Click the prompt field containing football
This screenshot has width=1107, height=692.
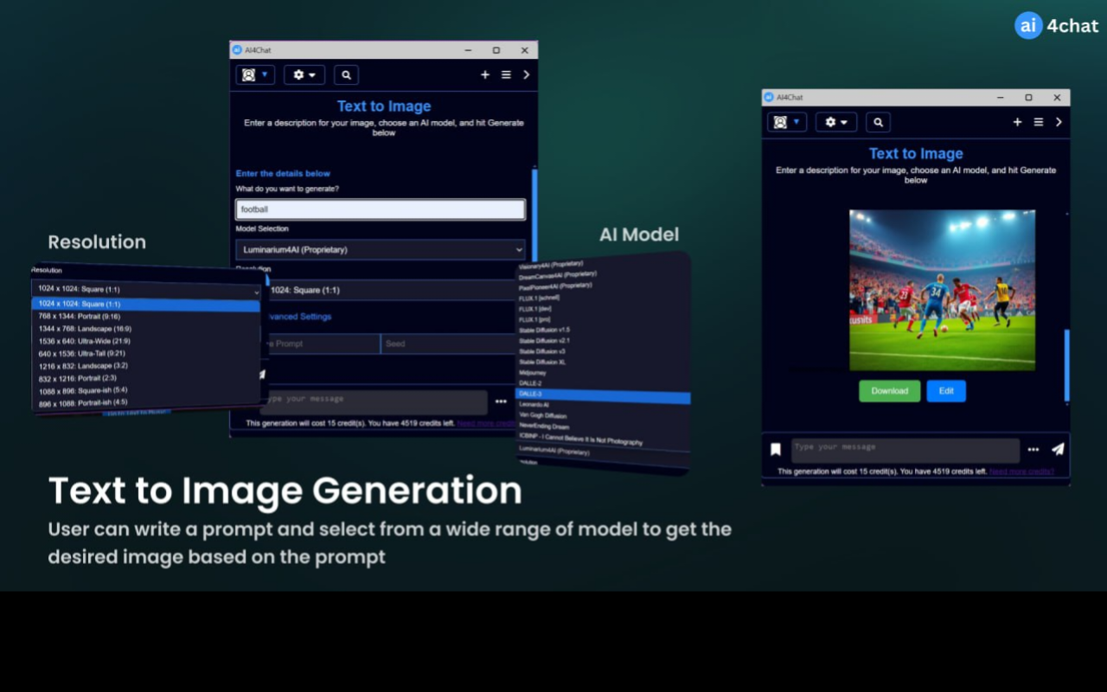[381, 209]
